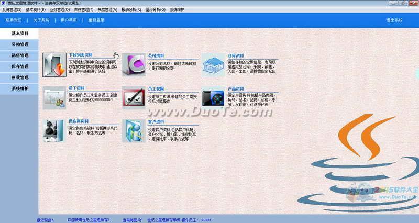Click the 退出系统 exit link
Screen dimensions: 419x223
pyautogui.click(x=394, y=20)
